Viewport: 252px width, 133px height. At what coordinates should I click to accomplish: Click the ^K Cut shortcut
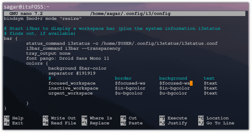[x=128, y=118]
